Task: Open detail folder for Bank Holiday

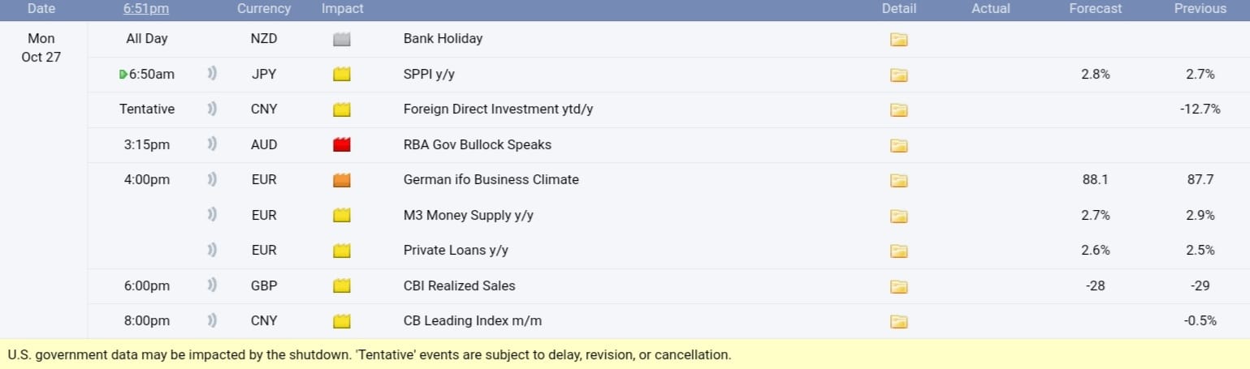Action: pos(898,39)
